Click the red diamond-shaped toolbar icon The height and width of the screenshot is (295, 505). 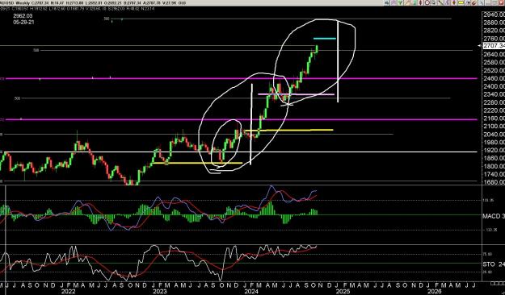(x=421, y=2)
